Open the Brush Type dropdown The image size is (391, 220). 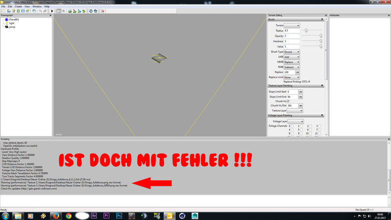coord(292,52)
